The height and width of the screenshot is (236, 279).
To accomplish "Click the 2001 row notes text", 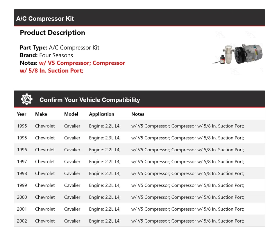I will point(187,209).
